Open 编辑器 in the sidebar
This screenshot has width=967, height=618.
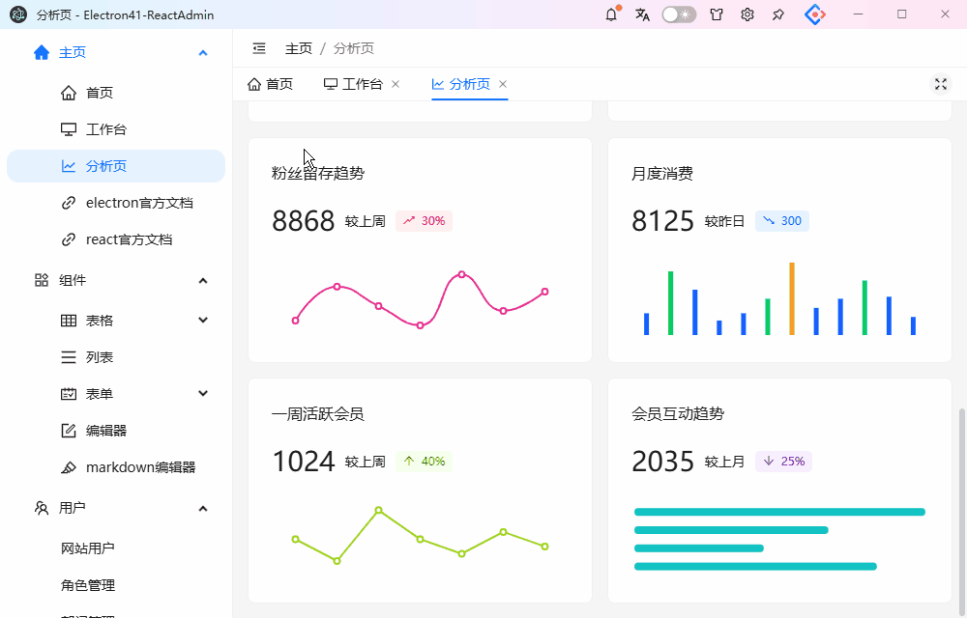[116, 431]
